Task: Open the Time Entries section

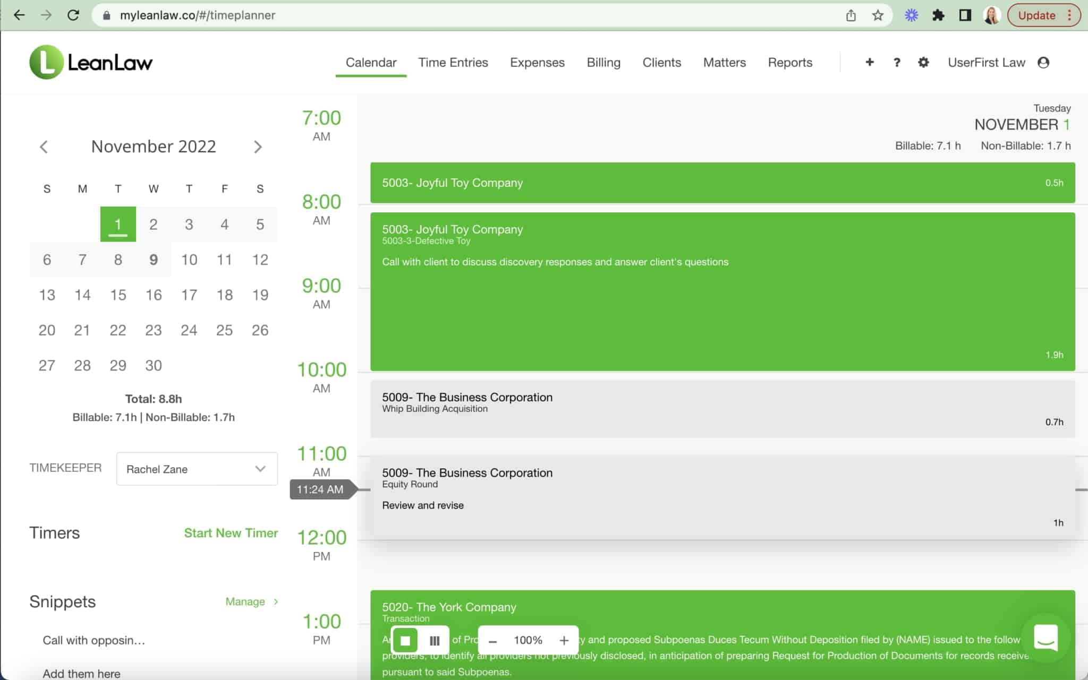Action: pos(452,62)
